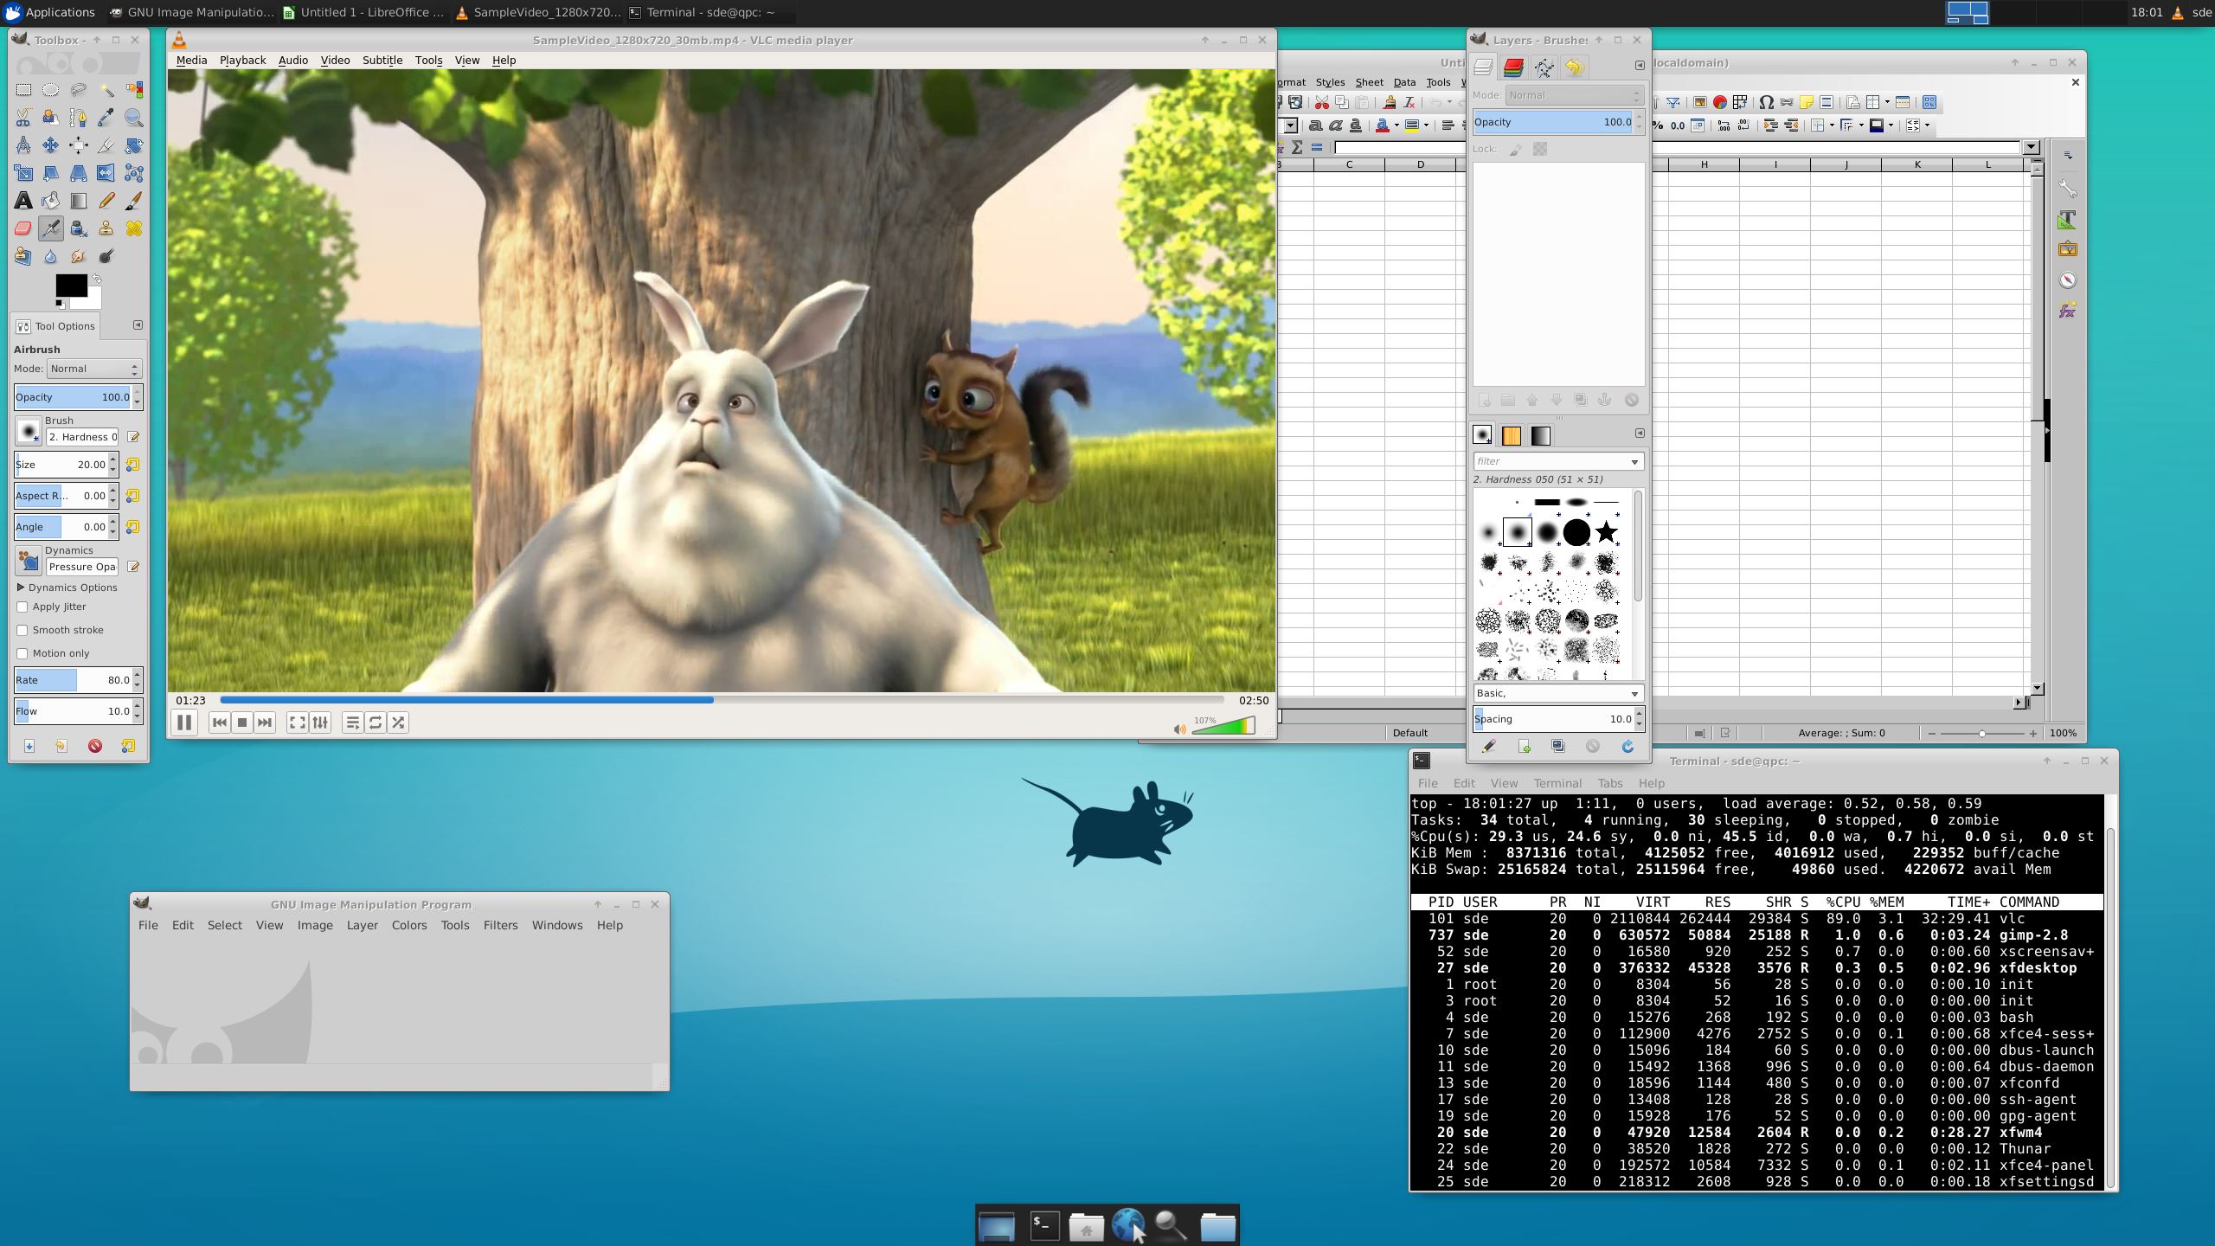Screen dimensions: 2215x1246
Task: Select the Flip tool
Action: tap(106, 173)
